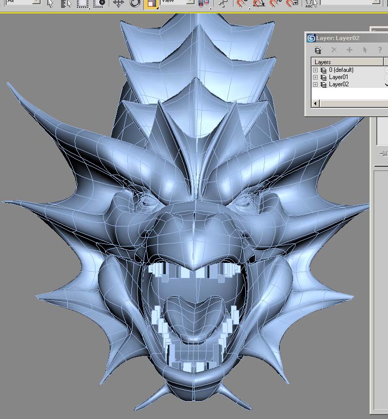Open the selection filter All dropdown

click(36, 2)
